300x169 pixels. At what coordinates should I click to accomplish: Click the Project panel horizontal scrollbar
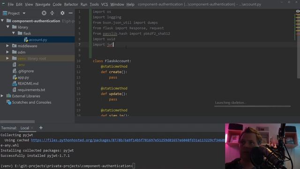[x=17, y=122]
